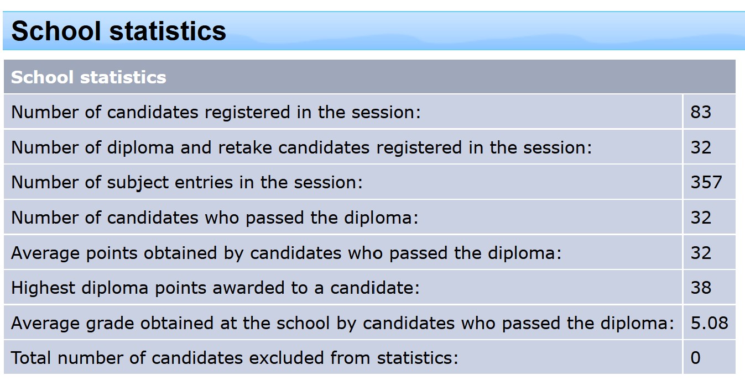The height and width of the screenshot is (381, 745).
Task: Select the 'diploma and retake candidates registered' label
Action: 301,147
